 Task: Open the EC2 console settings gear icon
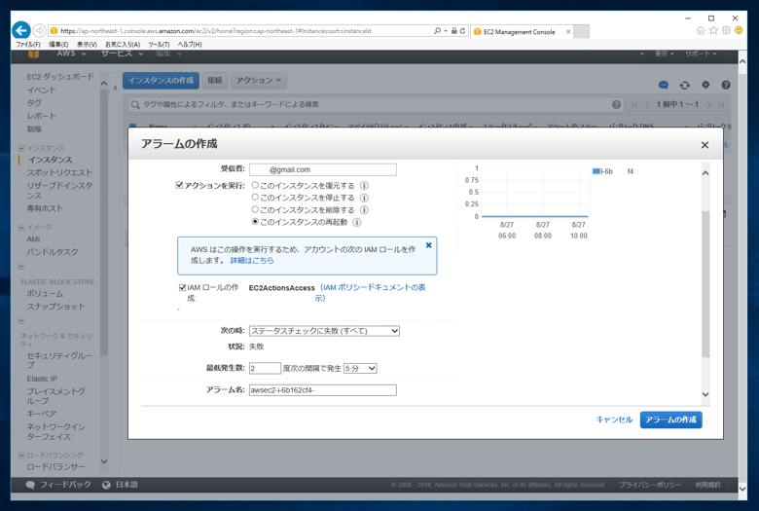705,85
